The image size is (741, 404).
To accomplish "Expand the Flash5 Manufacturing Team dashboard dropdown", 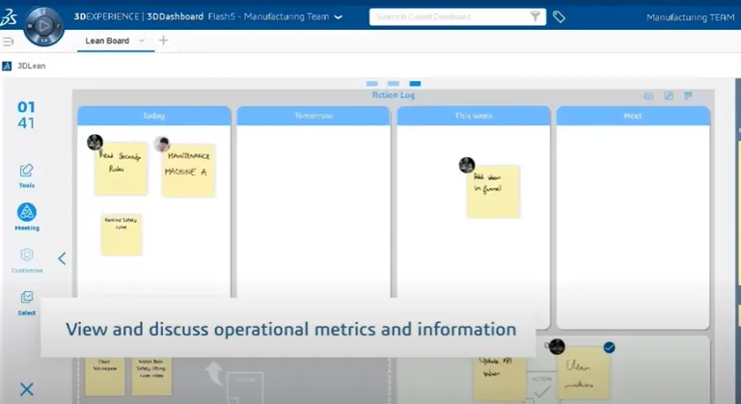I will click(x=339, y=17).
